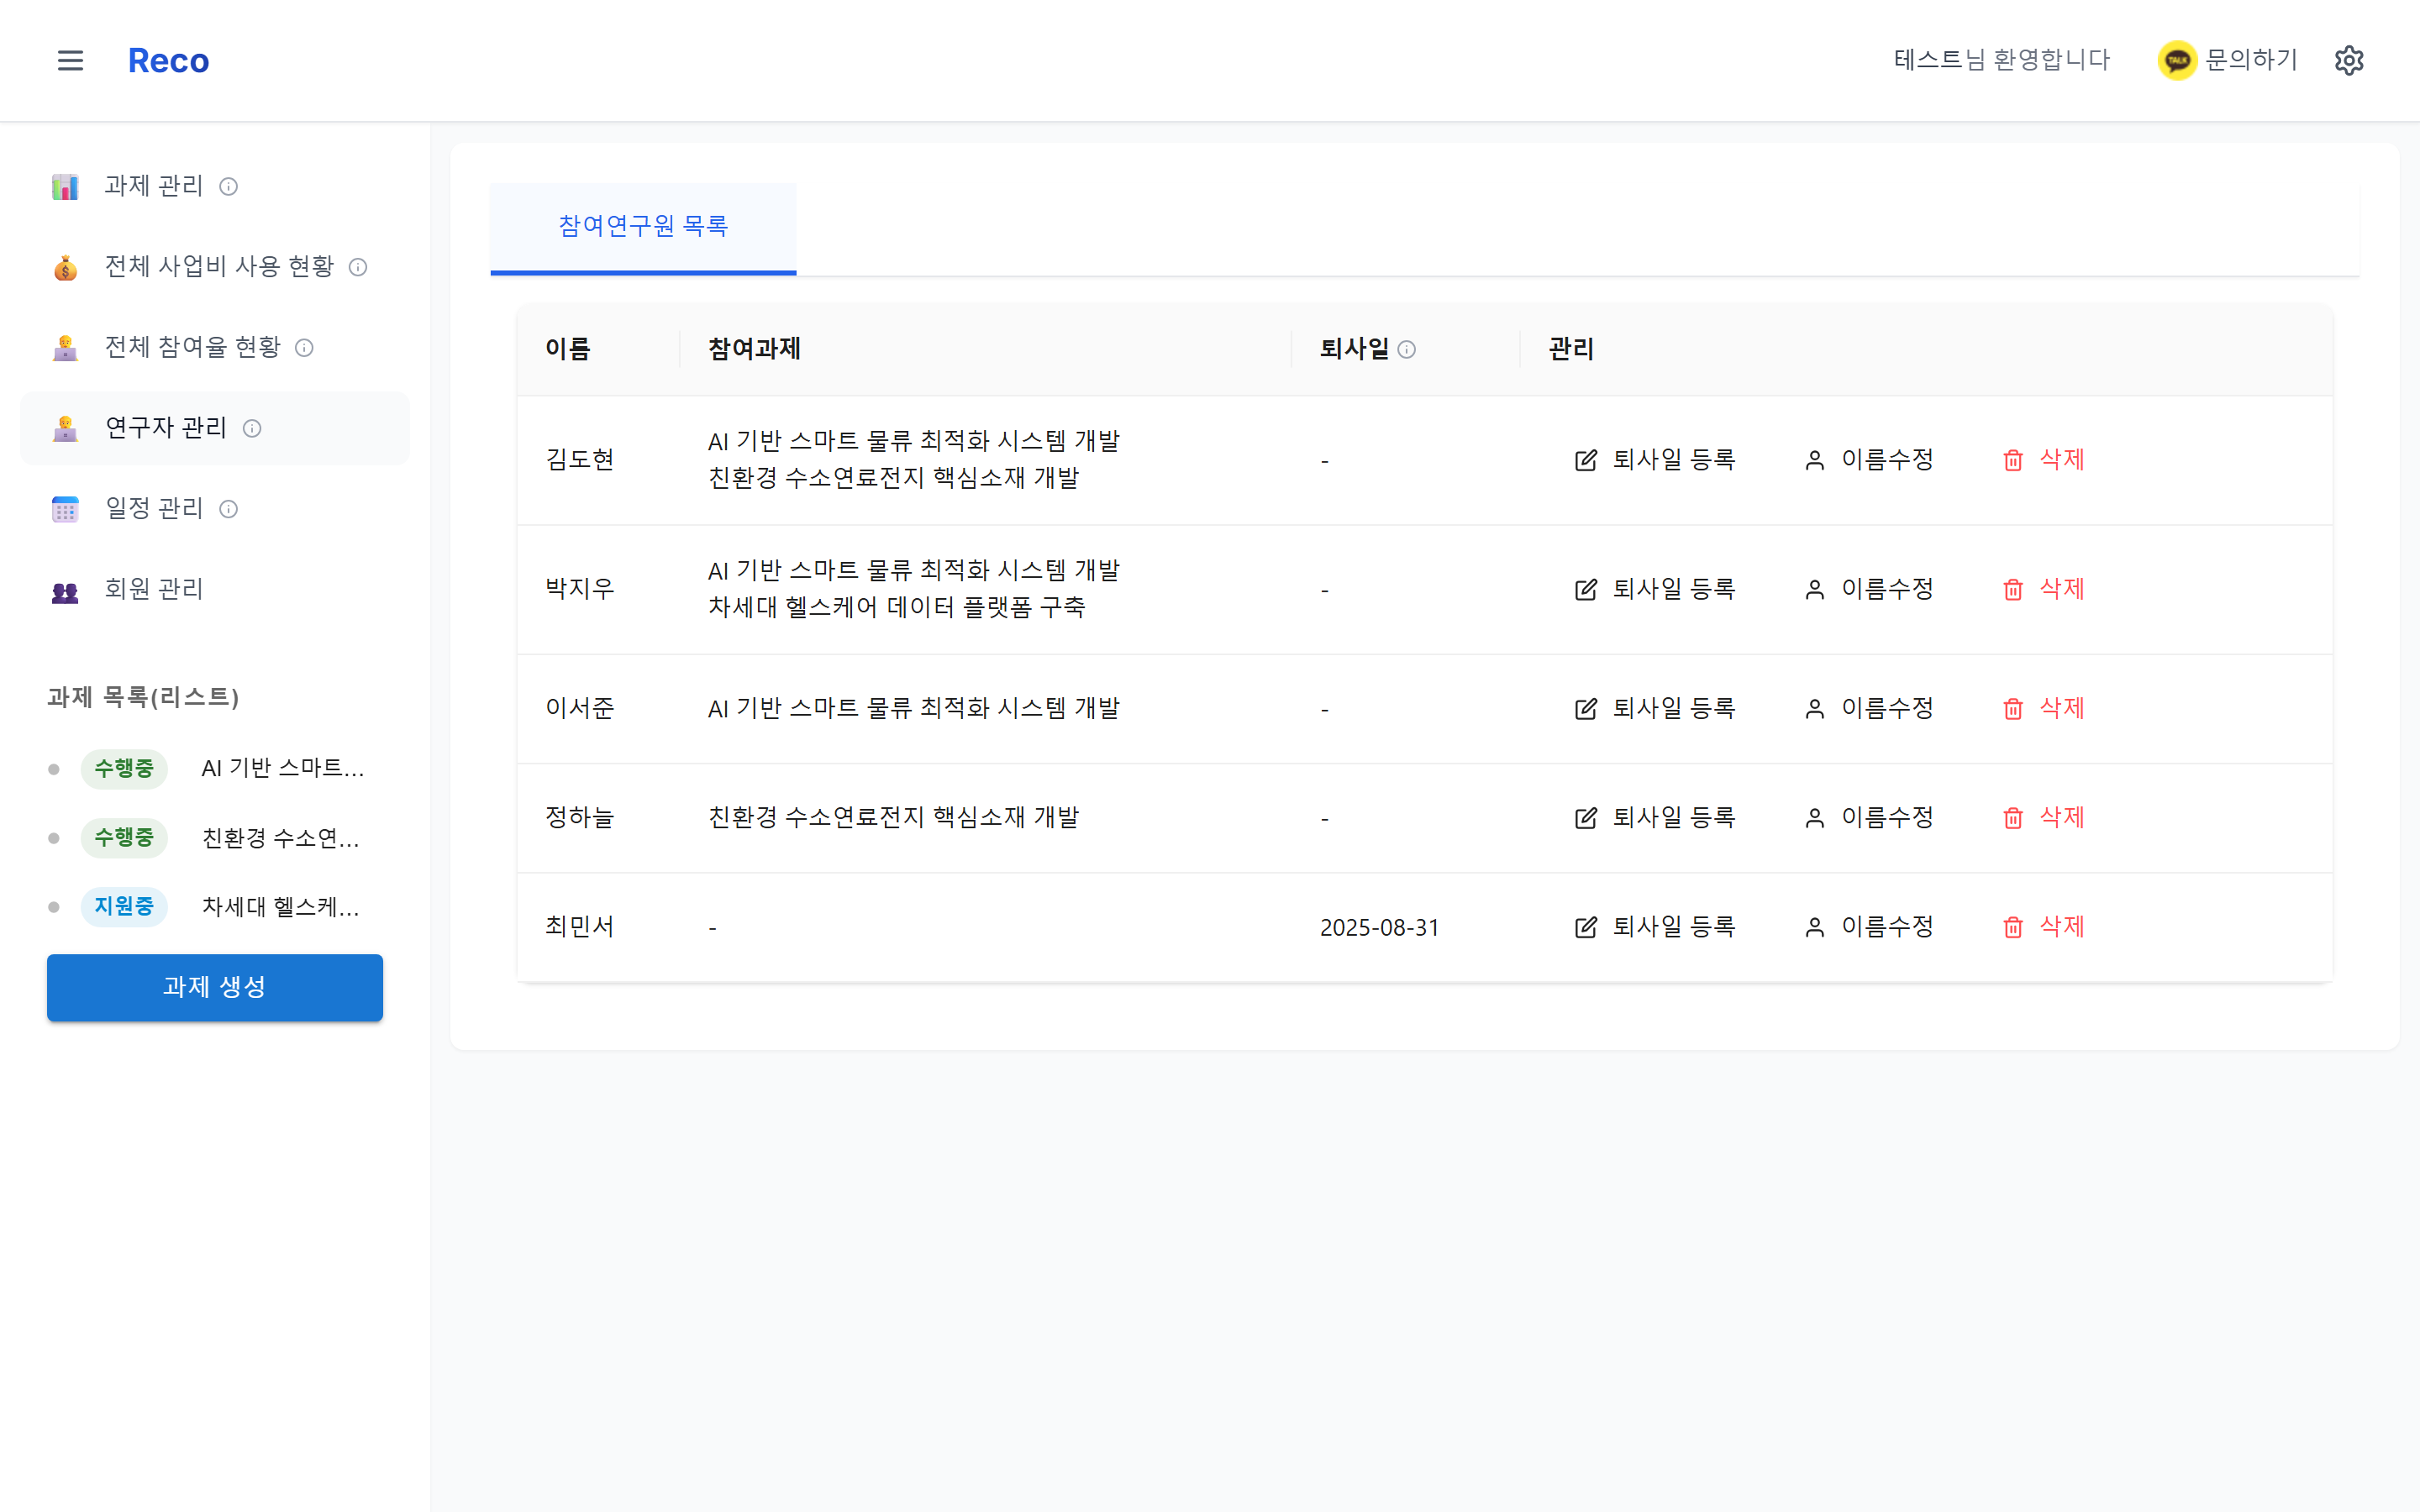The image size is (2420, 1512).
Task: Click trash icon in 이서준 row
Action: point(2013,708)
